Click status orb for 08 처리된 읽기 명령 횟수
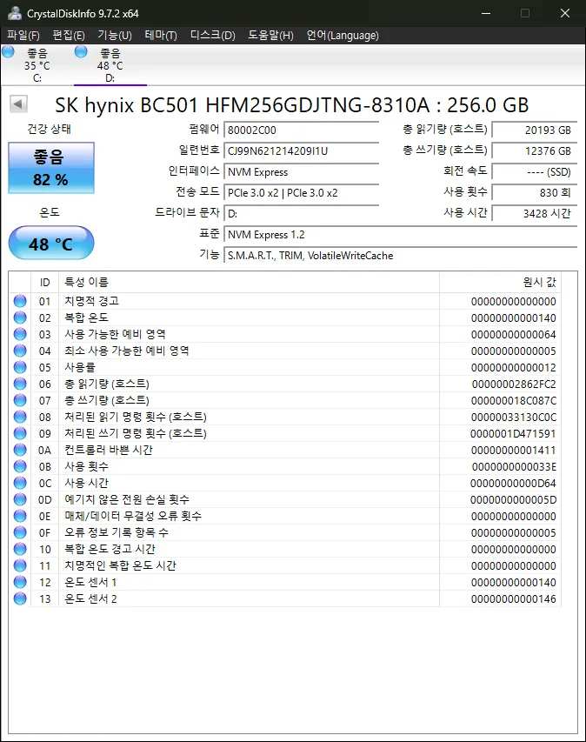 20,417
